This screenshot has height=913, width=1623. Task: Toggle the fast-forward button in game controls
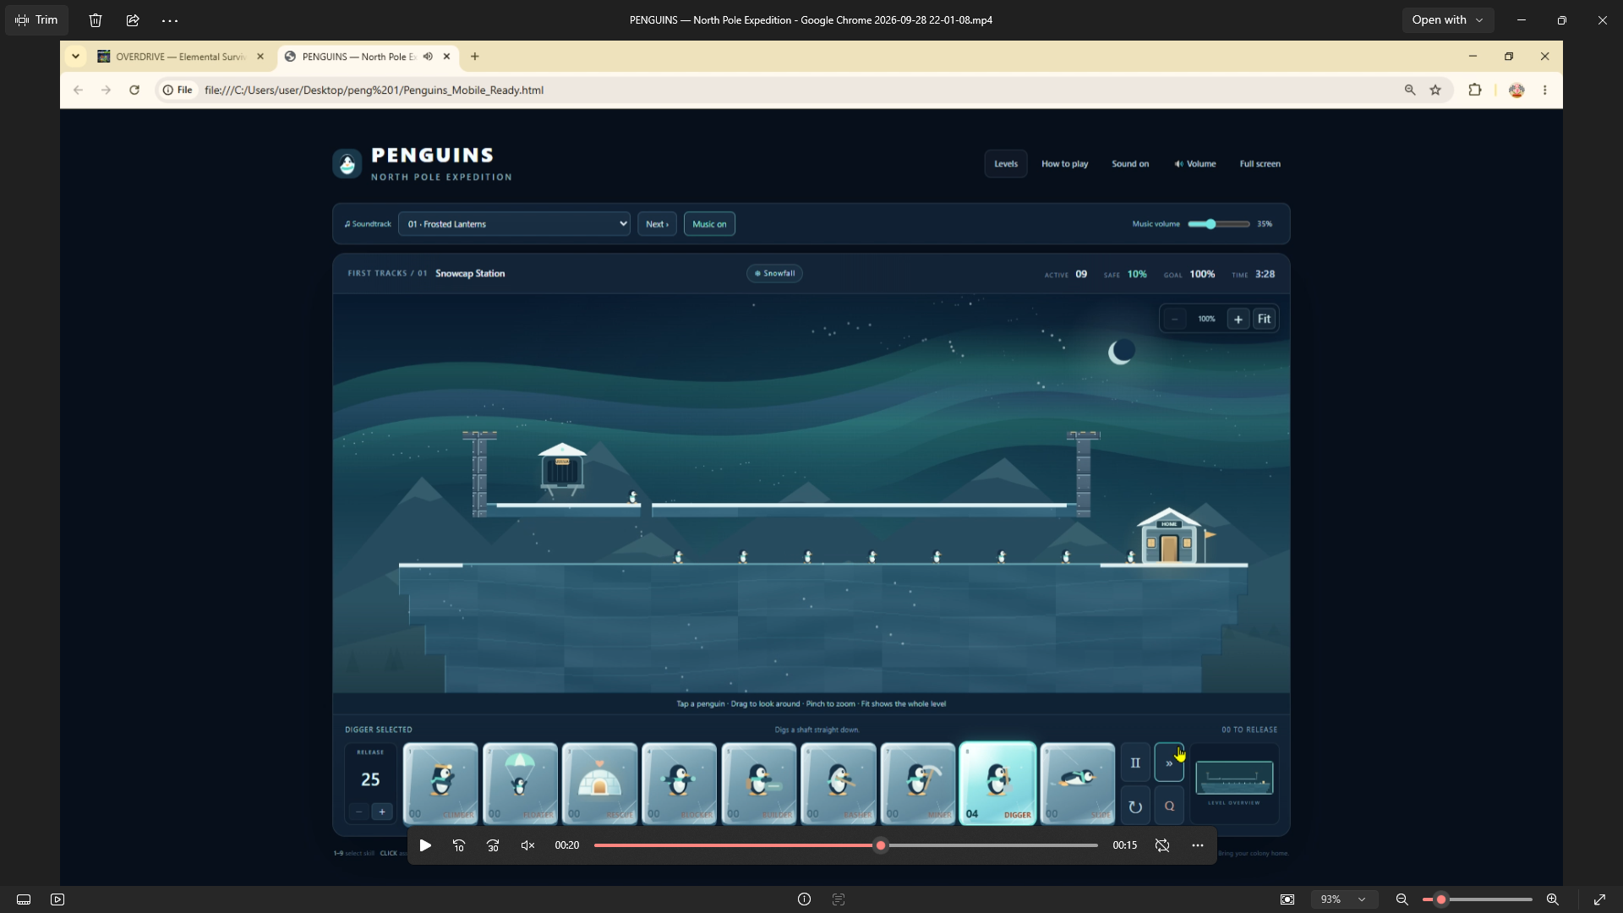1169,763
